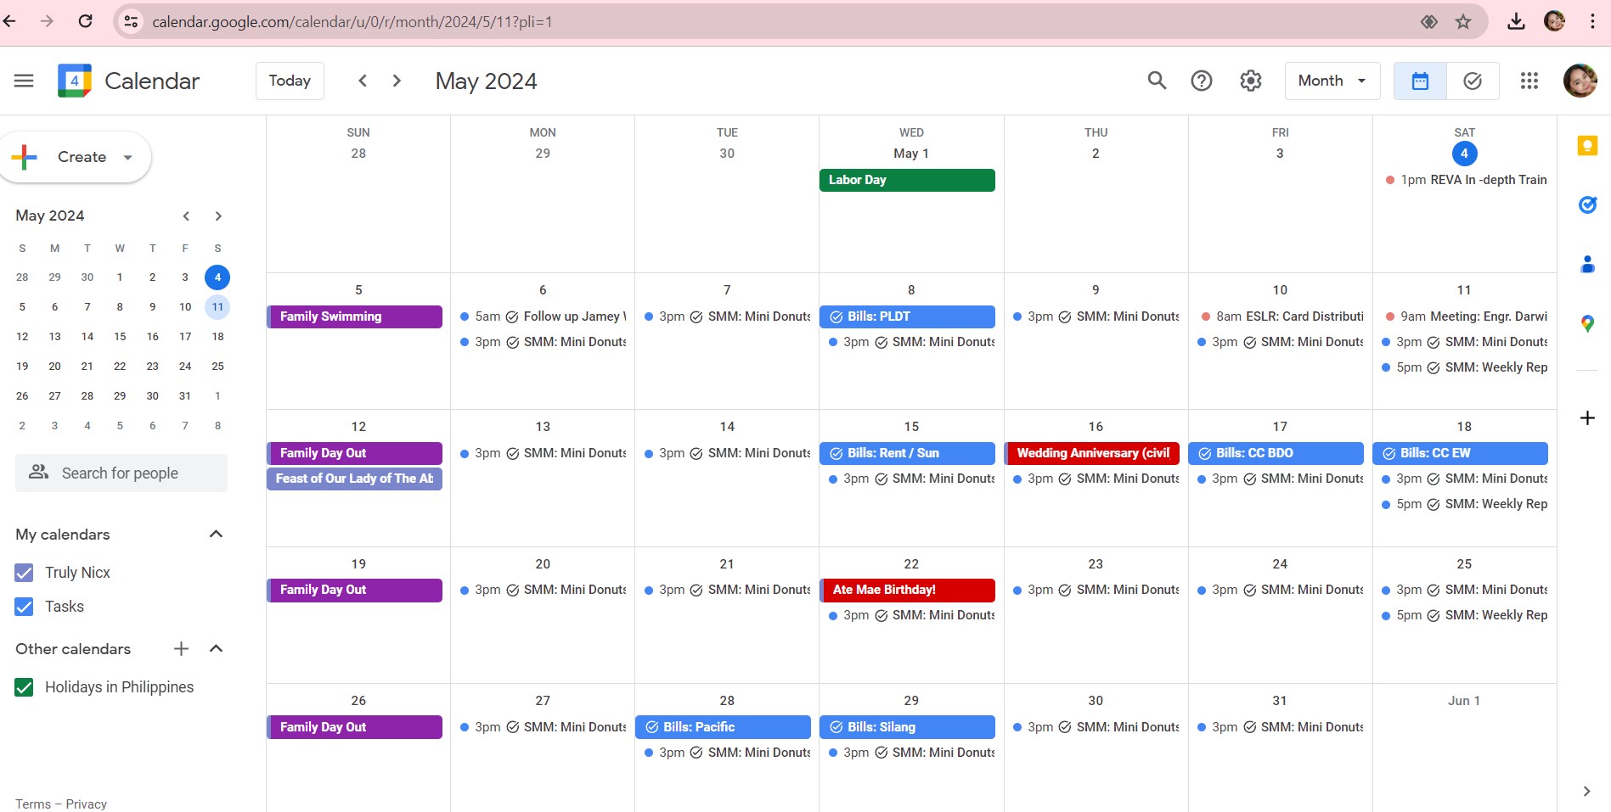This screenshot has height=812, width=1611.
Task: Show previous month in mini calendar
Action: pos(186,216)
